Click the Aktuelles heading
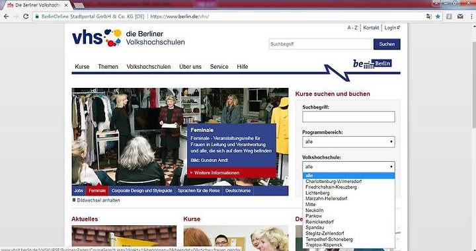476x251 pixels. [85, 219]
